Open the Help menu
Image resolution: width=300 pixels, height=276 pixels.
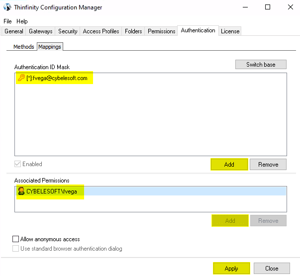point(22,21)
